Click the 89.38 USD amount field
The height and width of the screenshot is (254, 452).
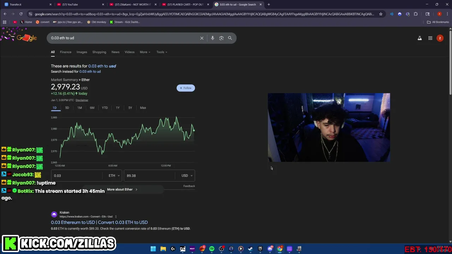[x=150, y=176]
